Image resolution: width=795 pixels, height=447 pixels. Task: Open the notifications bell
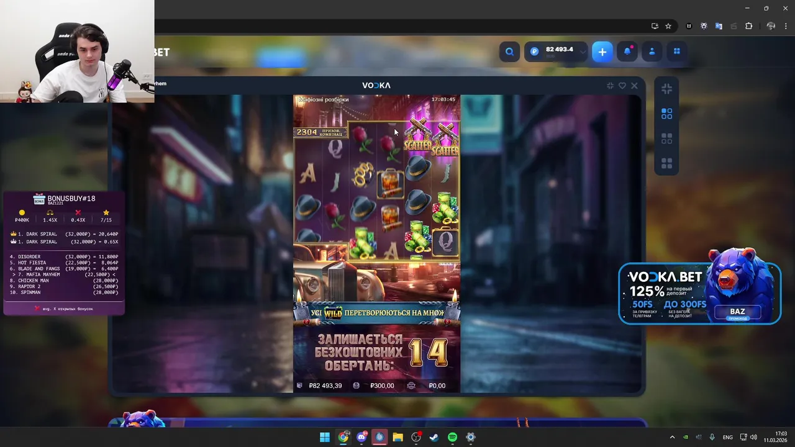pos(627,52)
